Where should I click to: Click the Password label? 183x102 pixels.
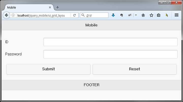[x=13, y=54]
